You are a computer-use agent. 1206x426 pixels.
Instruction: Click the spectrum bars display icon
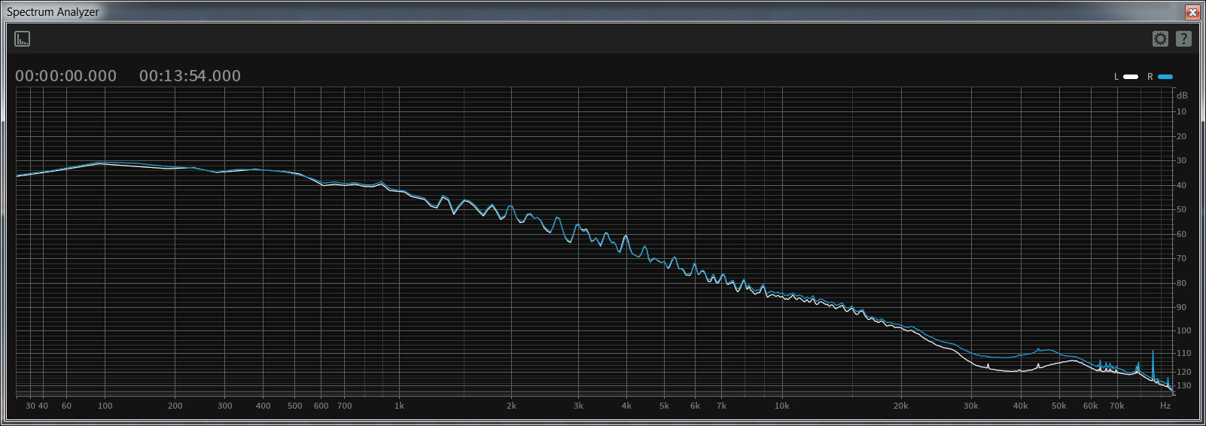(23, 38)
